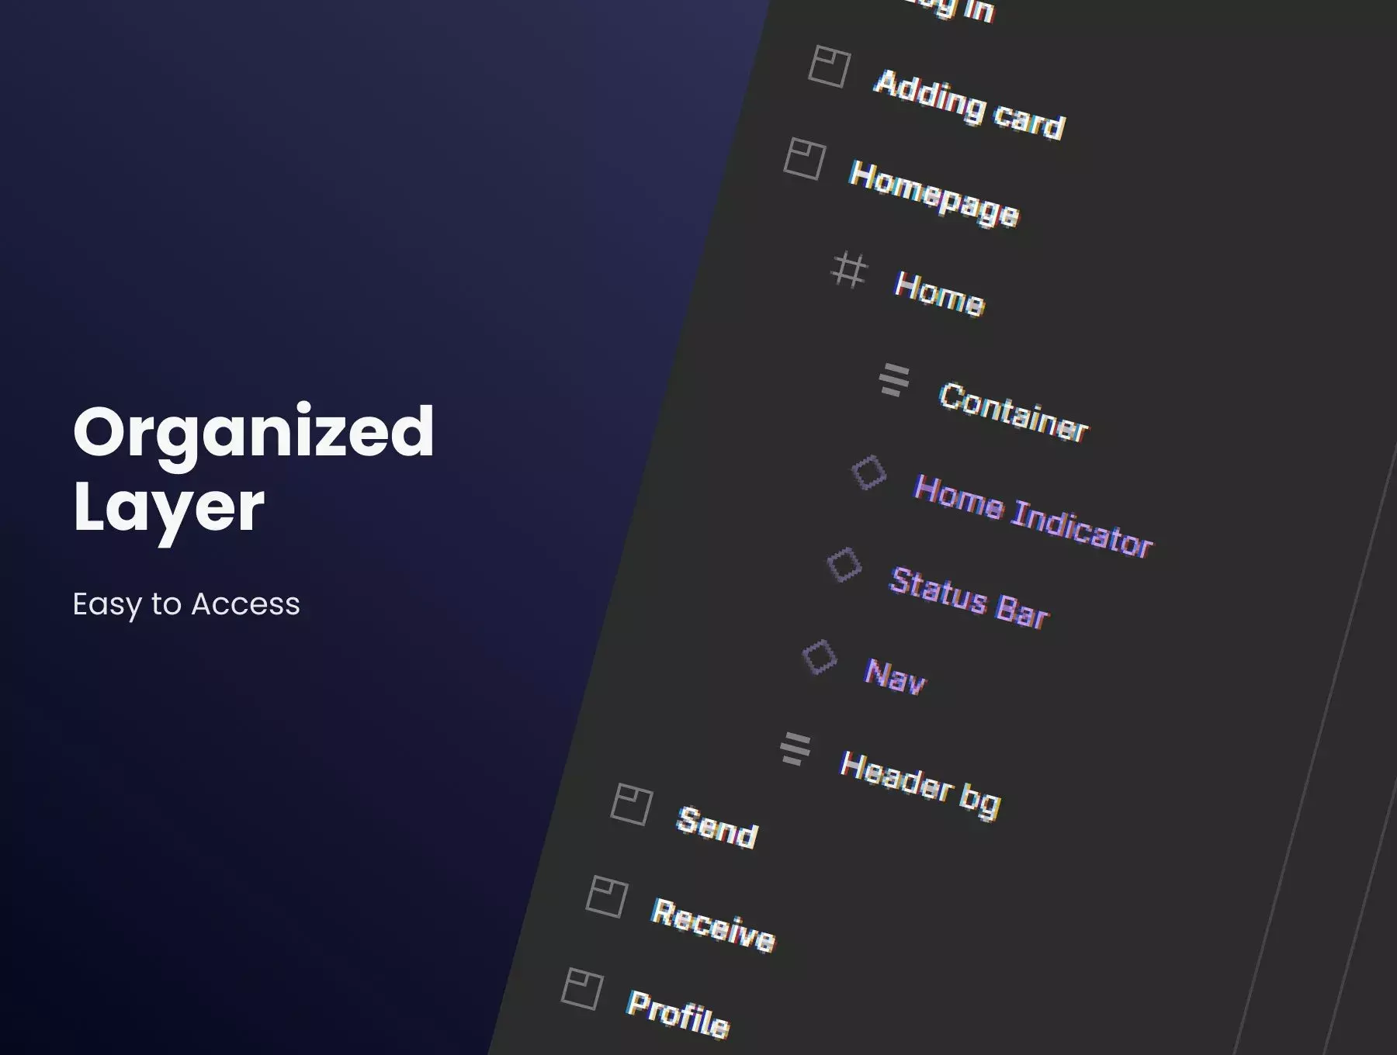
Task: Select the Home frame layer
Action: 939,294
